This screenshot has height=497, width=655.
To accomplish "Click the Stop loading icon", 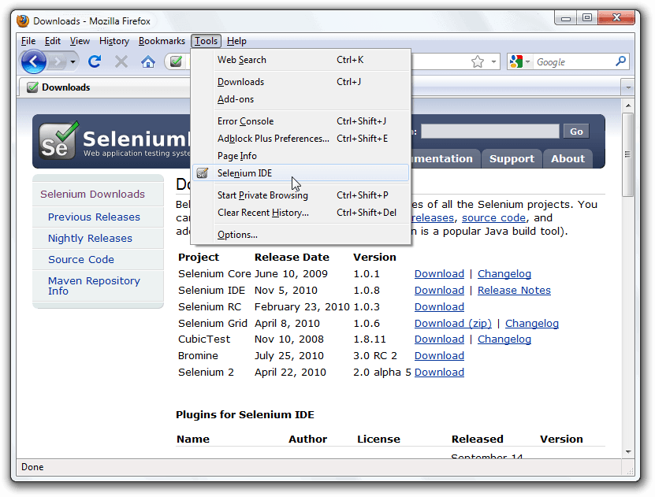I will point(120,60).
